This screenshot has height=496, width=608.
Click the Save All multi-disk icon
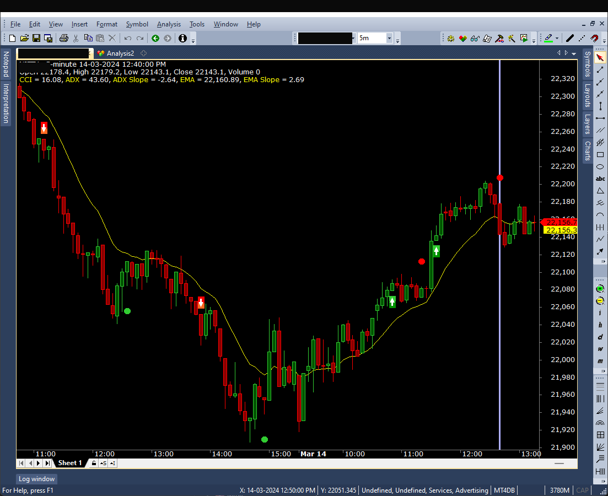[x=49, y=38]
